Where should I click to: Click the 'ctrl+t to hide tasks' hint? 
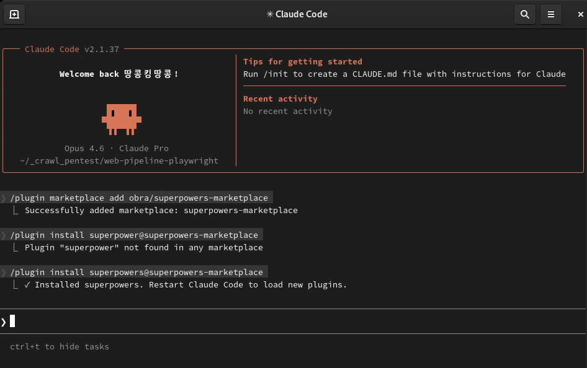pos(60,347)
